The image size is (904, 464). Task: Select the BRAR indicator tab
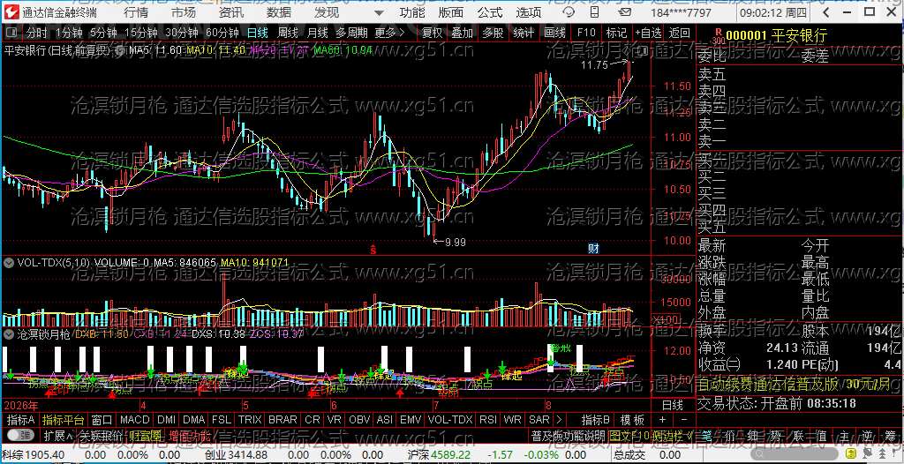(x=282, y=420)
